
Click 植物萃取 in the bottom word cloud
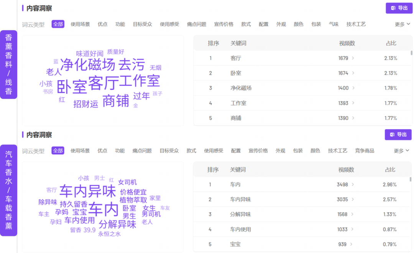[133, 200]
